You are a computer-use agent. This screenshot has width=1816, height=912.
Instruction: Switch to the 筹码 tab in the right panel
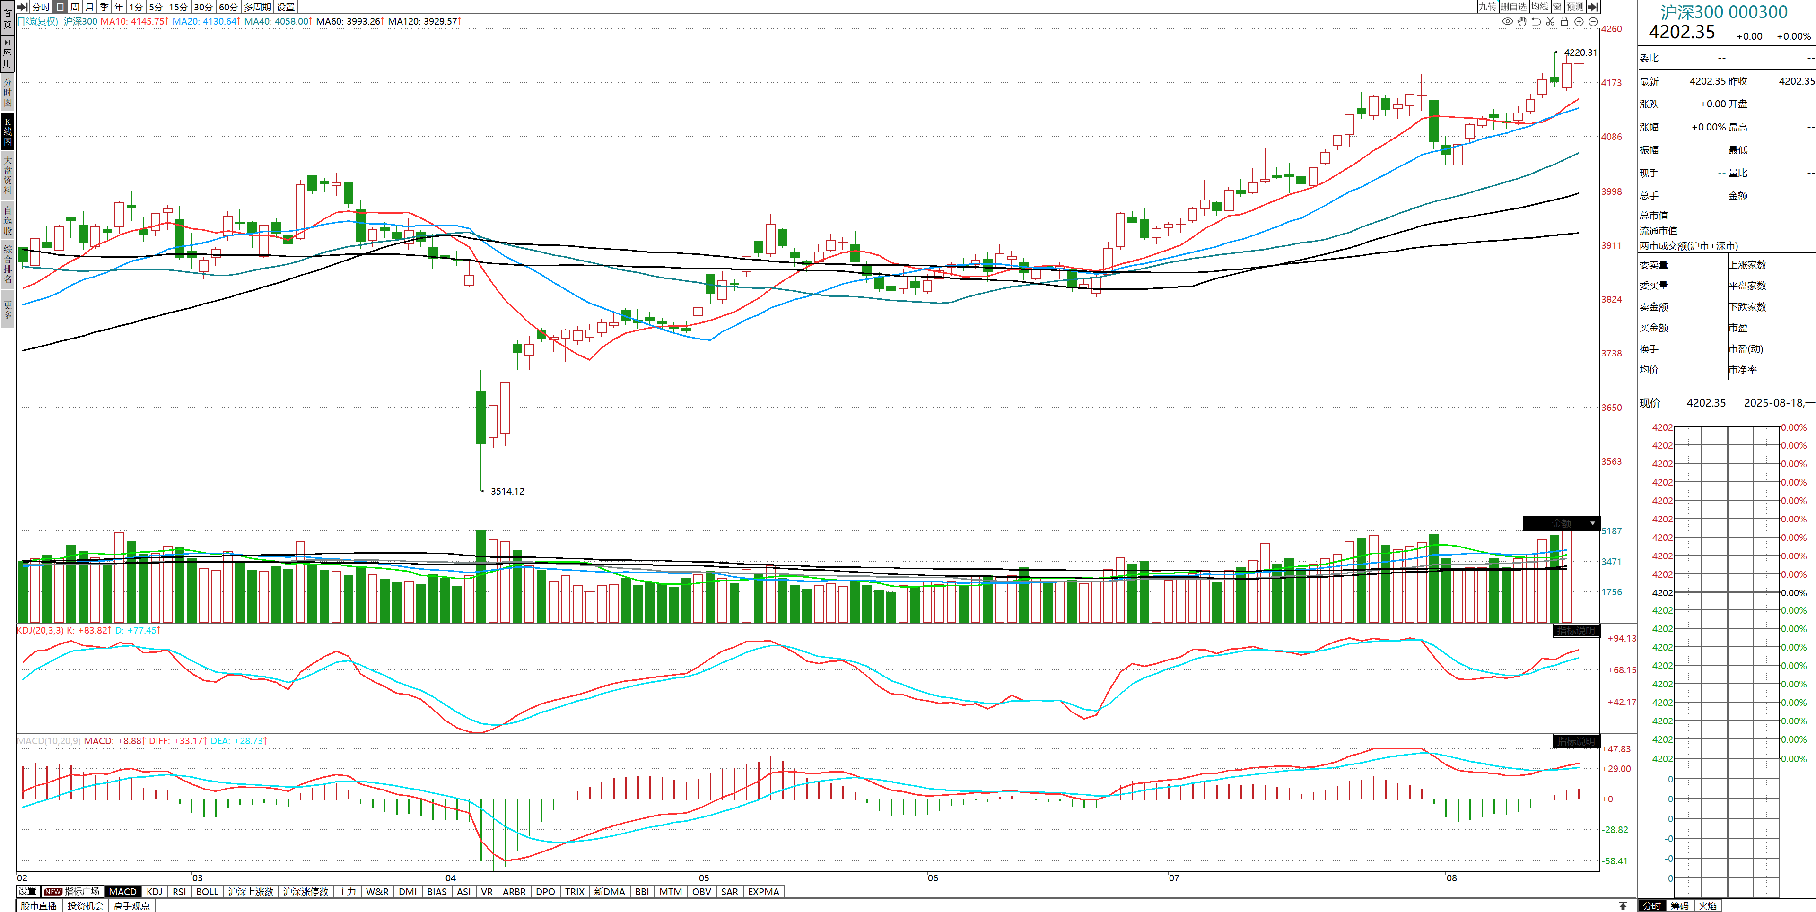point(1679,906)
